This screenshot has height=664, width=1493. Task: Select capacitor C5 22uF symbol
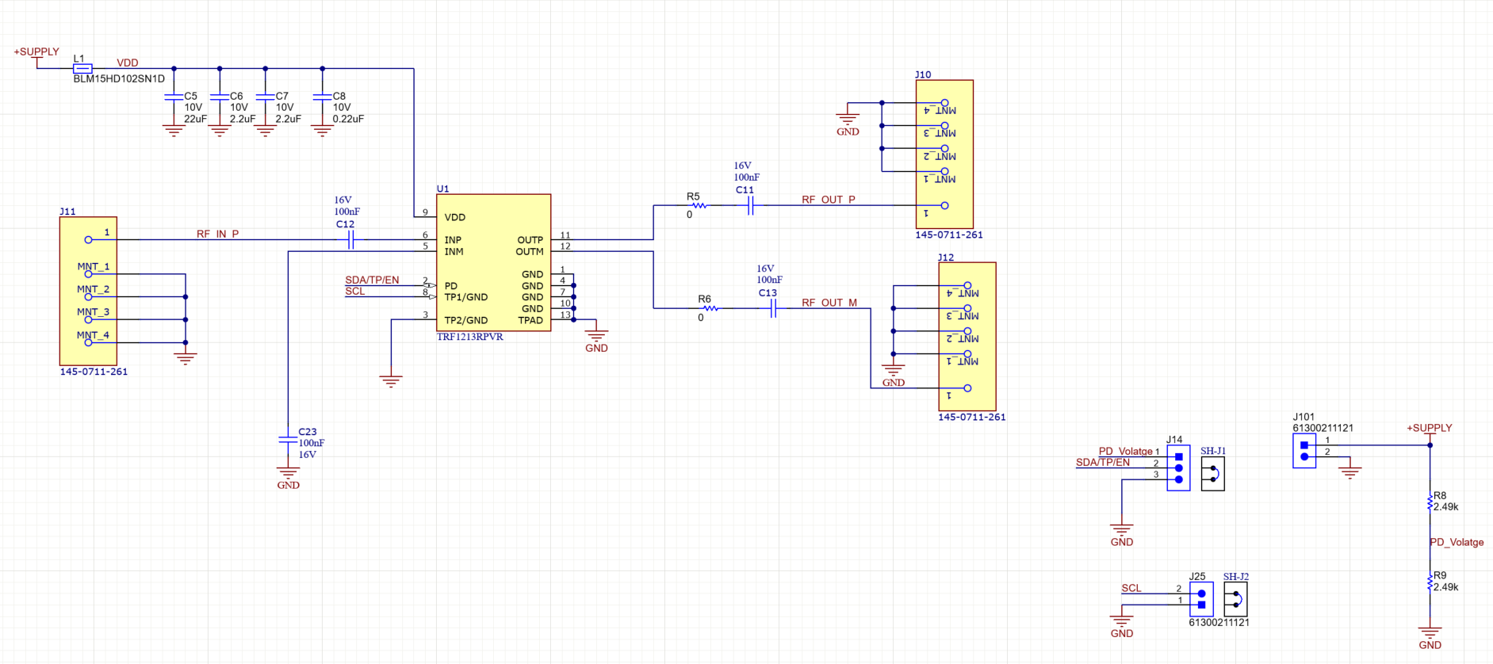[174, 97]
